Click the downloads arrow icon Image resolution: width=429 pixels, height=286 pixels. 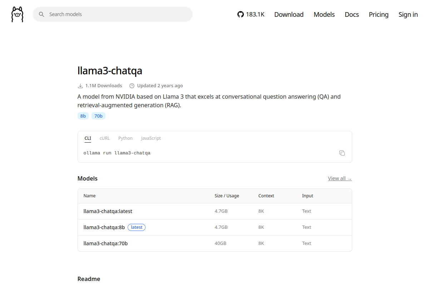tap(80, 86)
